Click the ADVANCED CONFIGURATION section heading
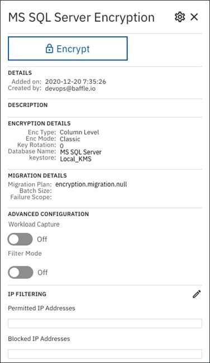 click(49, 214)
